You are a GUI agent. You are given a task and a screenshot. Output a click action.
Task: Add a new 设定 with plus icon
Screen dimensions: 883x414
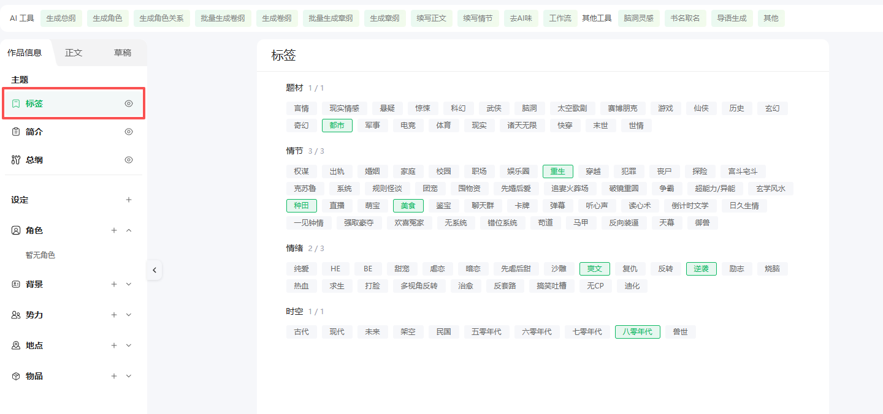coord(129,200)
